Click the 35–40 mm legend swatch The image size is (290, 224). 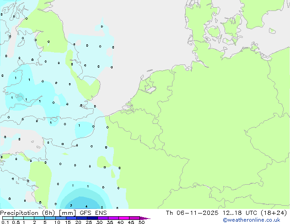click(113, 218)
